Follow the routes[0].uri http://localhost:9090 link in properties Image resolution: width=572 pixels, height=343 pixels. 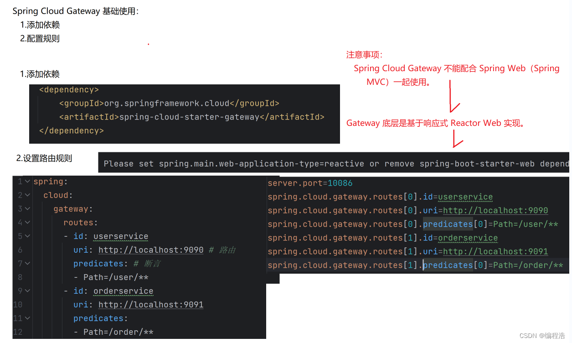[495, 210]
